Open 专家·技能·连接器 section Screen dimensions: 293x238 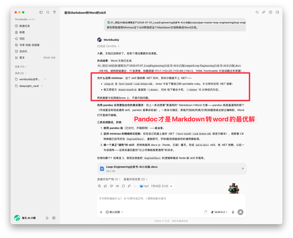point(27,45)
